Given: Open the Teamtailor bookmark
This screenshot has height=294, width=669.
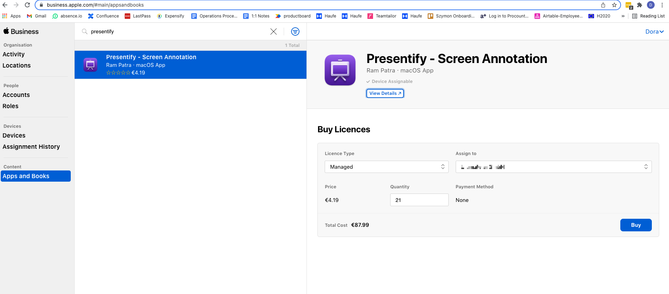Looking at the screenshot, I should pyautogui.click(x=382, y=16).
